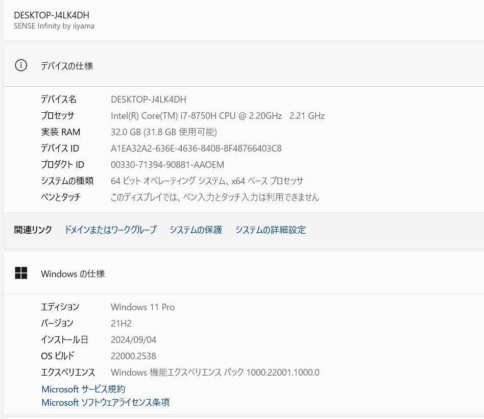Click the device ID value A1EA32A2-636E-4636-8408-8F48766403C8
484x419 pixels.
coord(197,149)
